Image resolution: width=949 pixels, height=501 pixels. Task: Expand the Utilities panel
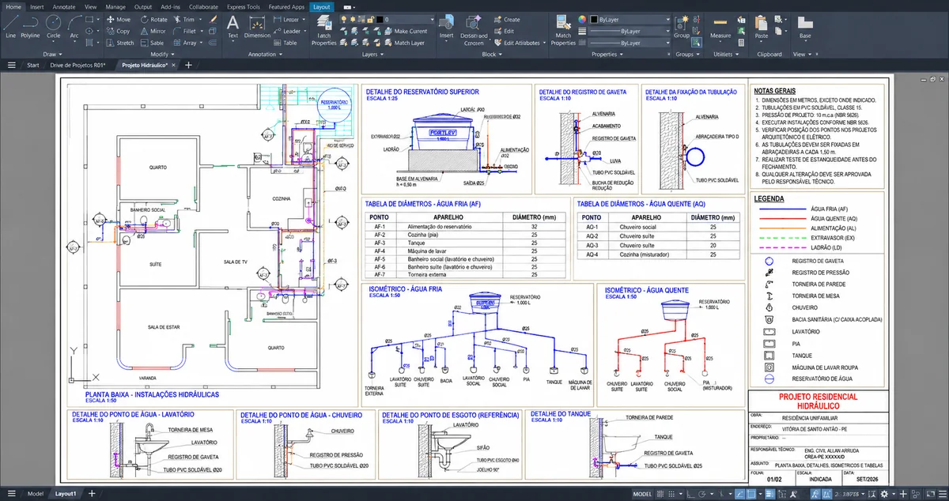(726, 54)
